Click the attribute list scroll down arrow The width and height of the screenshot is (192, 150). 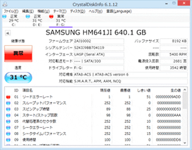click(x=185, y=143)
